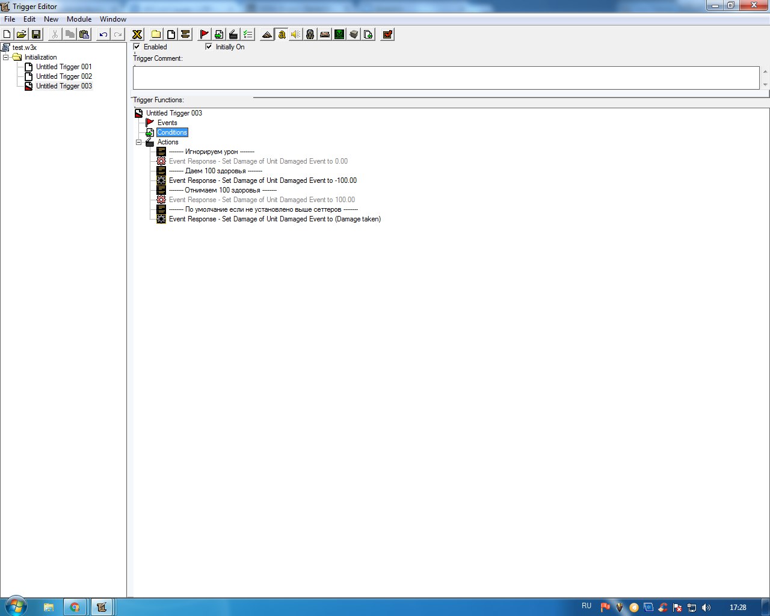770x616 pixels.
Task: Select the comment 'Игнорируем урон'
Action: pyautogui.click(x=212, y=152)
